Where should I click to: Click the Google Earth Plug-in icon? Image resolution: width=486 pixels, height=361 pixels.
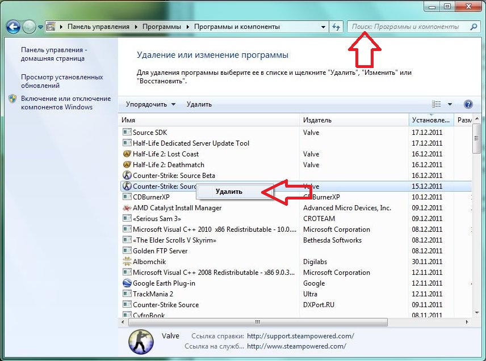[127, 283]
